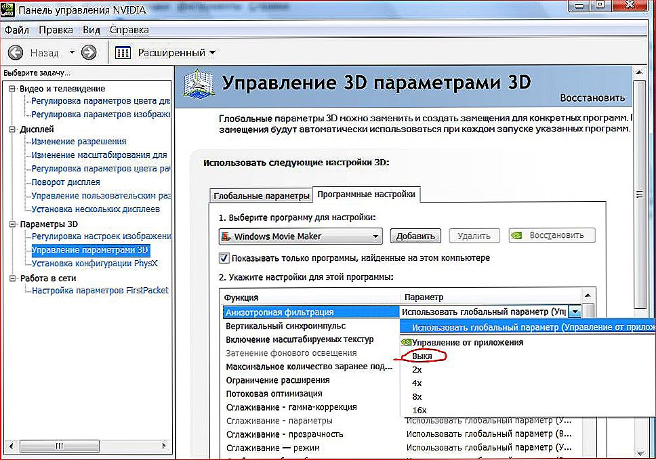Open the anisotropic filtering parameter dropdown arrow
The width and height of the screenshot is (656, 460).
(x=575, y=312)
